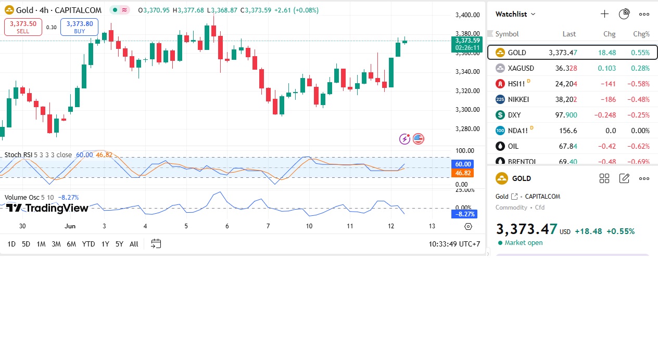
Task: Click the SELL 3,373.50 button
Action: [23, 27]
